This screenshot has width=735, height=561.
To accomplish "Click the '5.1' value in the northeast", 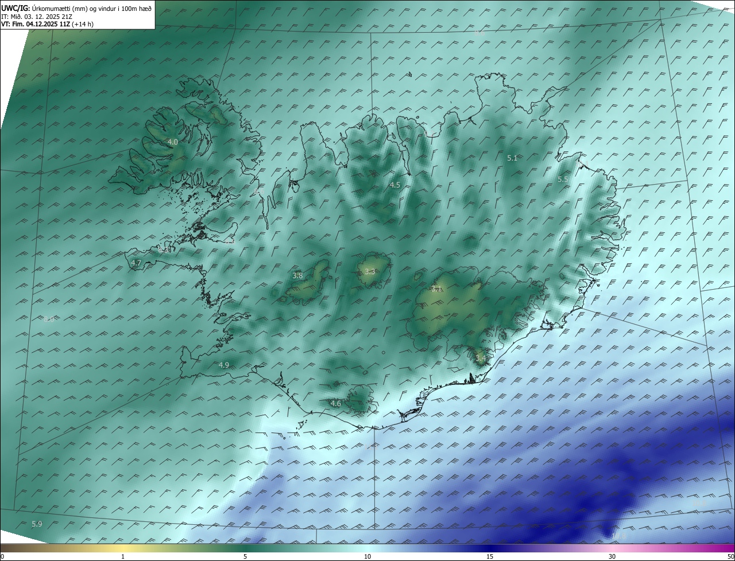I will click(512, 158).
